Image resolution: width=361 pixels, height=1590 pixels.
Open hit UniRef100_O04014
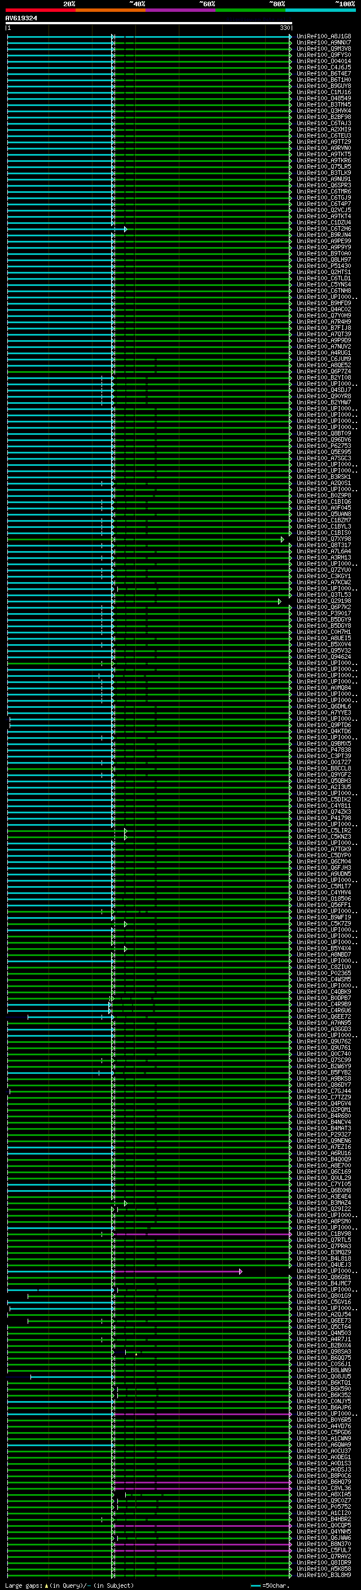pos(324,61)
